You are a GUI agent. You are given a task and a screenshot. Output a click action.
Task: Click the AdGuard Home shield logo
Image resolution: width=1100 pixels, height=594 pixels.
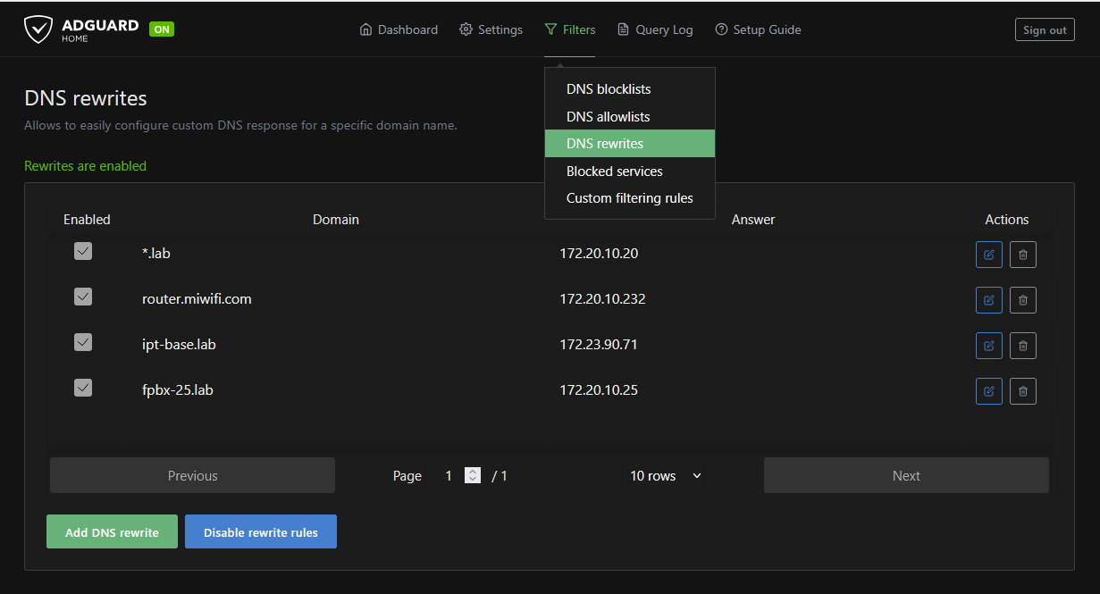pos(38,29)
